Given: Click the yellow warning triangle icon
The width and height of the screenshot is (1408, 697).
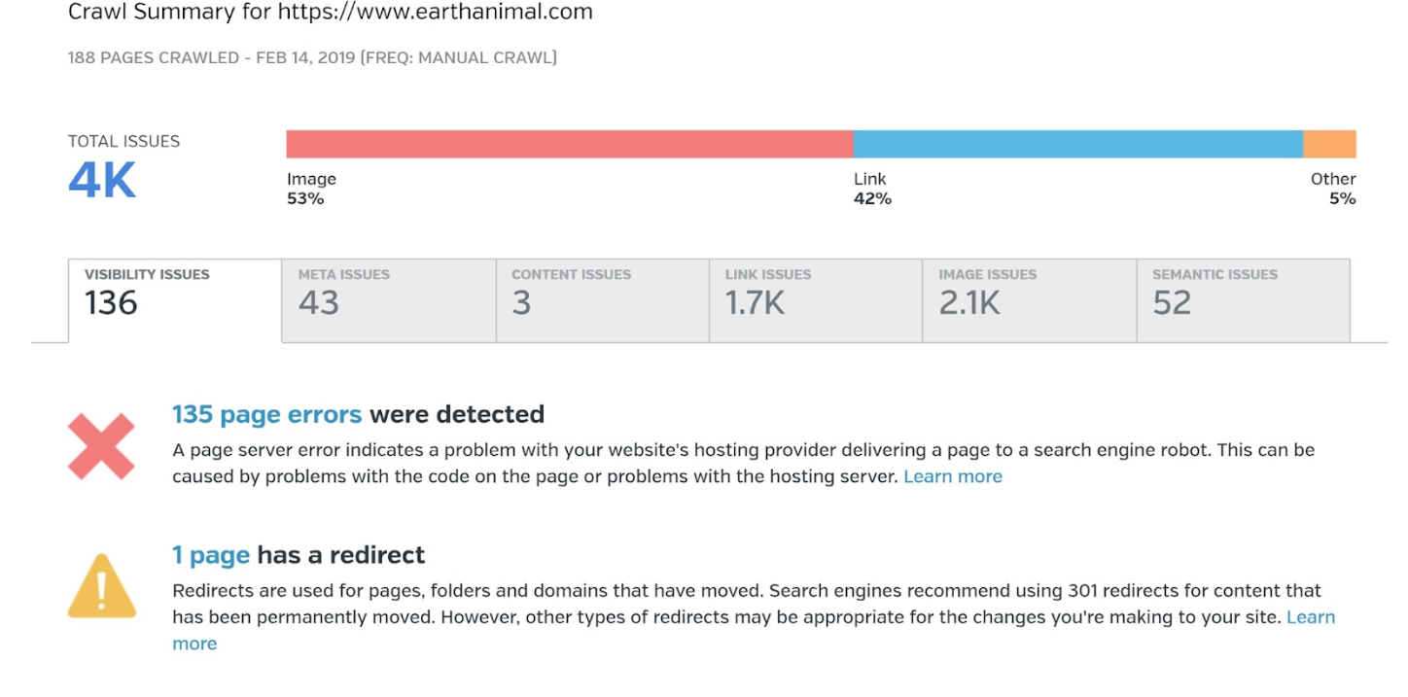Looking at the screenshot, I should click(101, 586).
